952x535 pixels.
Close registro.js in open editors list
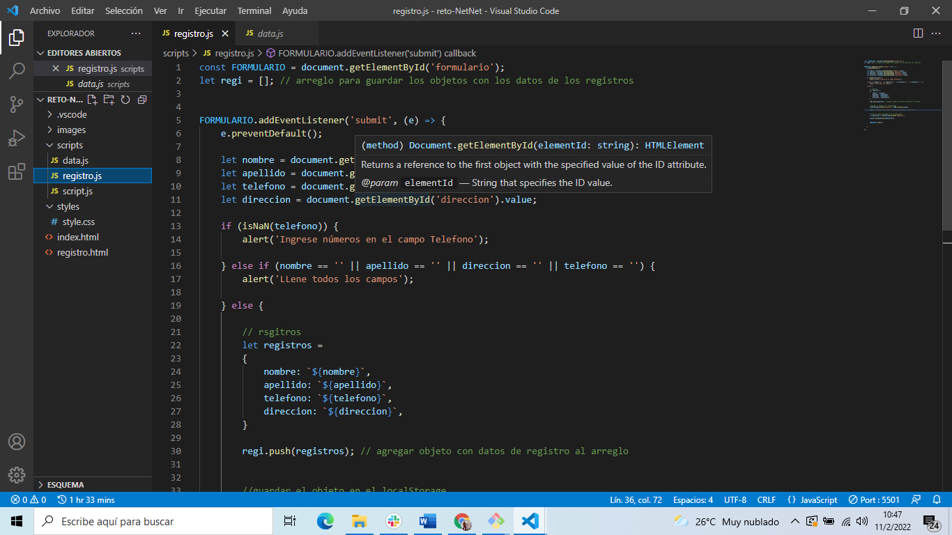coord(56,68)
